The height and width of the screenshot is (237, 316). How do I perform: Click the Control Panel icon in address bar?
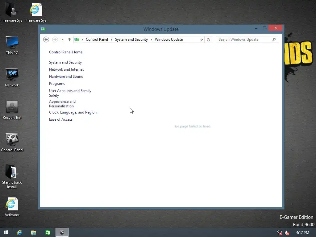click(x=77, y=39)
